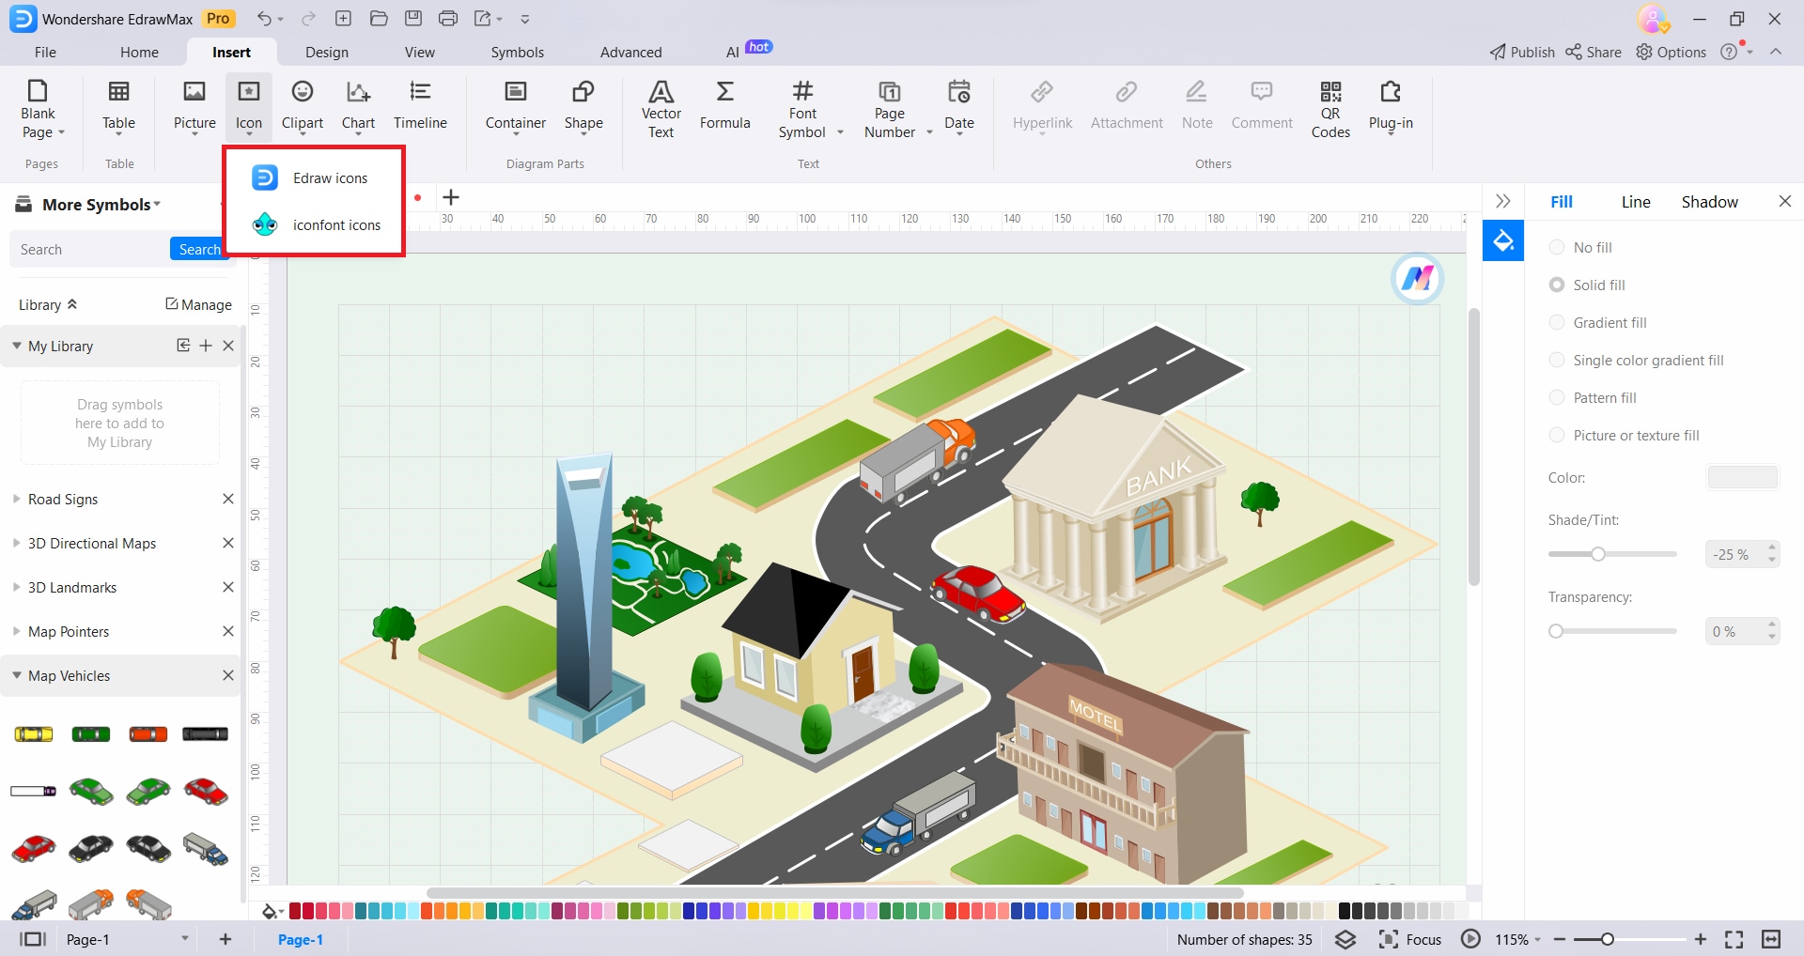Click the Search button
The height and width of the screenshot is (956, 1804).
(199, 249)
